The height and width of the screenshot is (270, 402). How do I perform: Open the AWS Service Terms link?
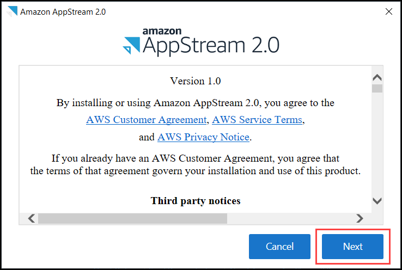tap(257, 120)
